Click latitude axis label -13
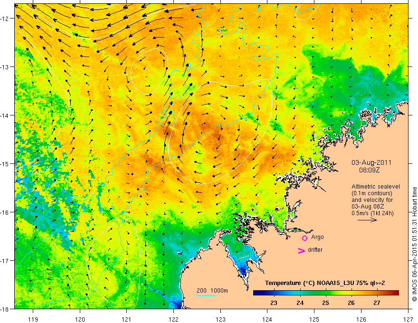Viewport: 418px width, 323px height. point(5,67)
